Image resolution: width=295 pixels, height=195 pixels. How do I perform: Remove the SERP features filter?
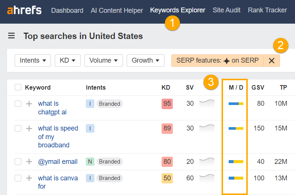[272, 60]
